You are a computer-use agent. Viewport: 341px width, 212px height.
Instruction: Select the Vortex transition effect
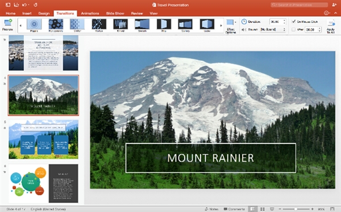[99, 26]
